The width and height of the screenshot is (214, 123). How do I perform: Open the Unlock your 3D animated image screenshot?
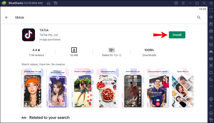click(x=58, y=88)
